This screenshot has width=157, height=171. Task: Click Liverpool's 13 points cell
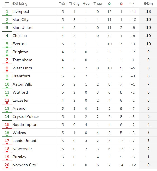148,12
